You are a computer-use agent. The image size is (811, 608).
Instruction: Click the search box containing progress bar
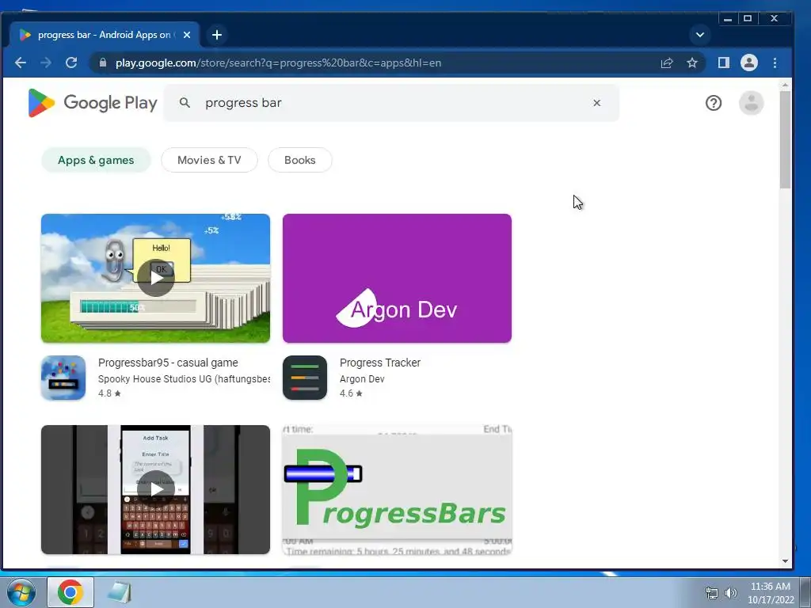pyautogui.click(x=391, y=103)
